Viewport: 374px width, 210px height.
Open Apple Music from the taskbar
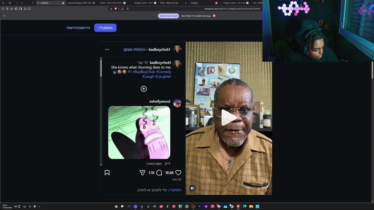212,206
